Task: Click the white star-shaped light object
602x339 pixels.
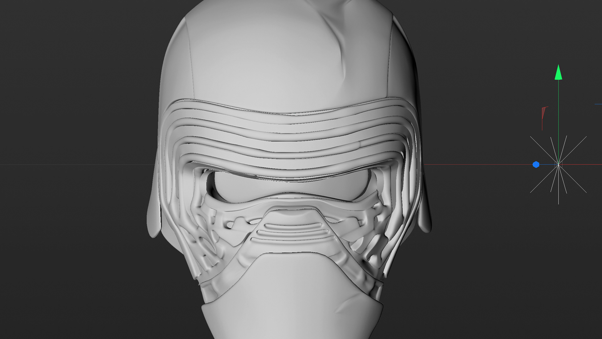Action: pyautogui.click(x=558, y=165)
